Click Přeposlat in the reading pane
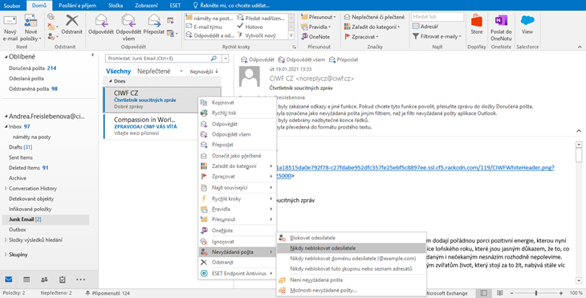 344,59
